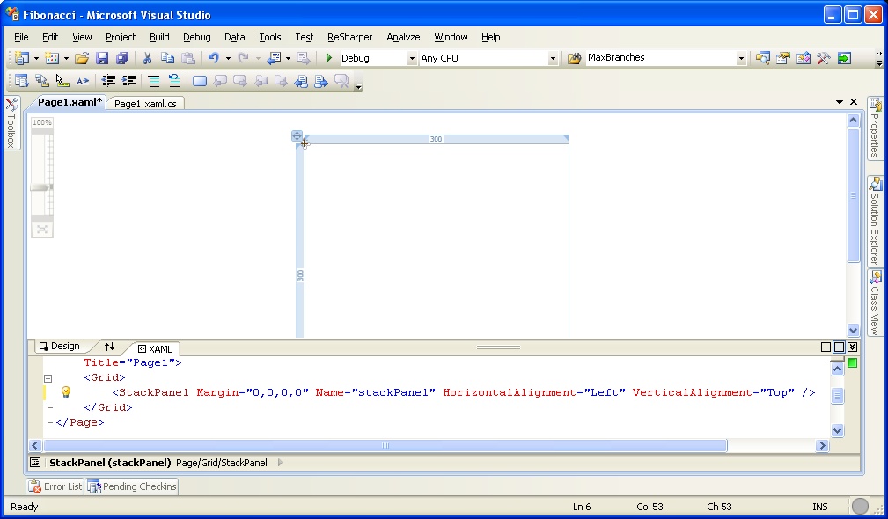Screen dimensions: 888x519
Task: Select the Design pane tab
Action: pyautogui.click(x=60, y=347)
